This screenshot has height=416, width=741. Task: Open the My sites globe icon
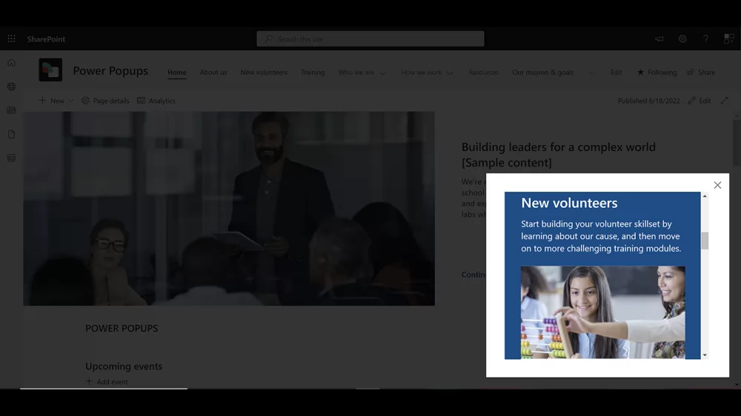point(11,87)
